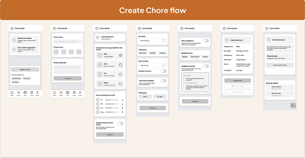305x158 pixels.
Task: Click back arrow on the Due date screen
Action: [x=139, y=28]
